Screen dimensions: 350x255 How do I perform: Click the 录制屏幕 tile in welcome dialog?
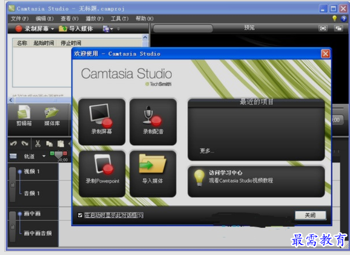(x=102, y=121)
